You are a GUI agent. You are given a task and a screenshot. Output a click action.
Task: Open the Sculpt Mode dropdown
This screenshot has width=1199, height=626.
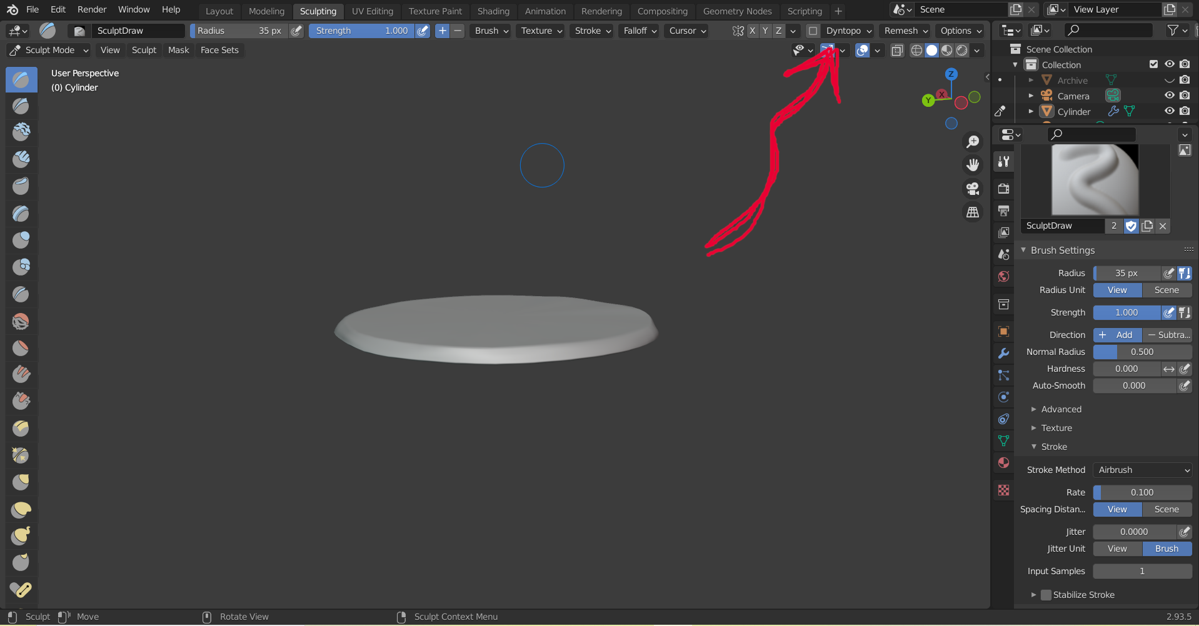tap(50, 50)
